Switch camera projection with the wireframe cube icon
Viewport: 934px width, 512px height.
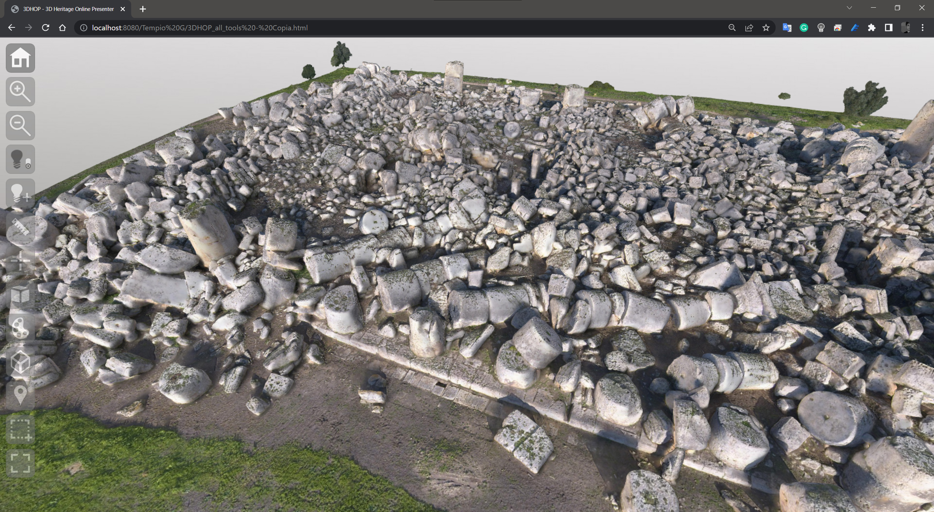coord(20,362)
